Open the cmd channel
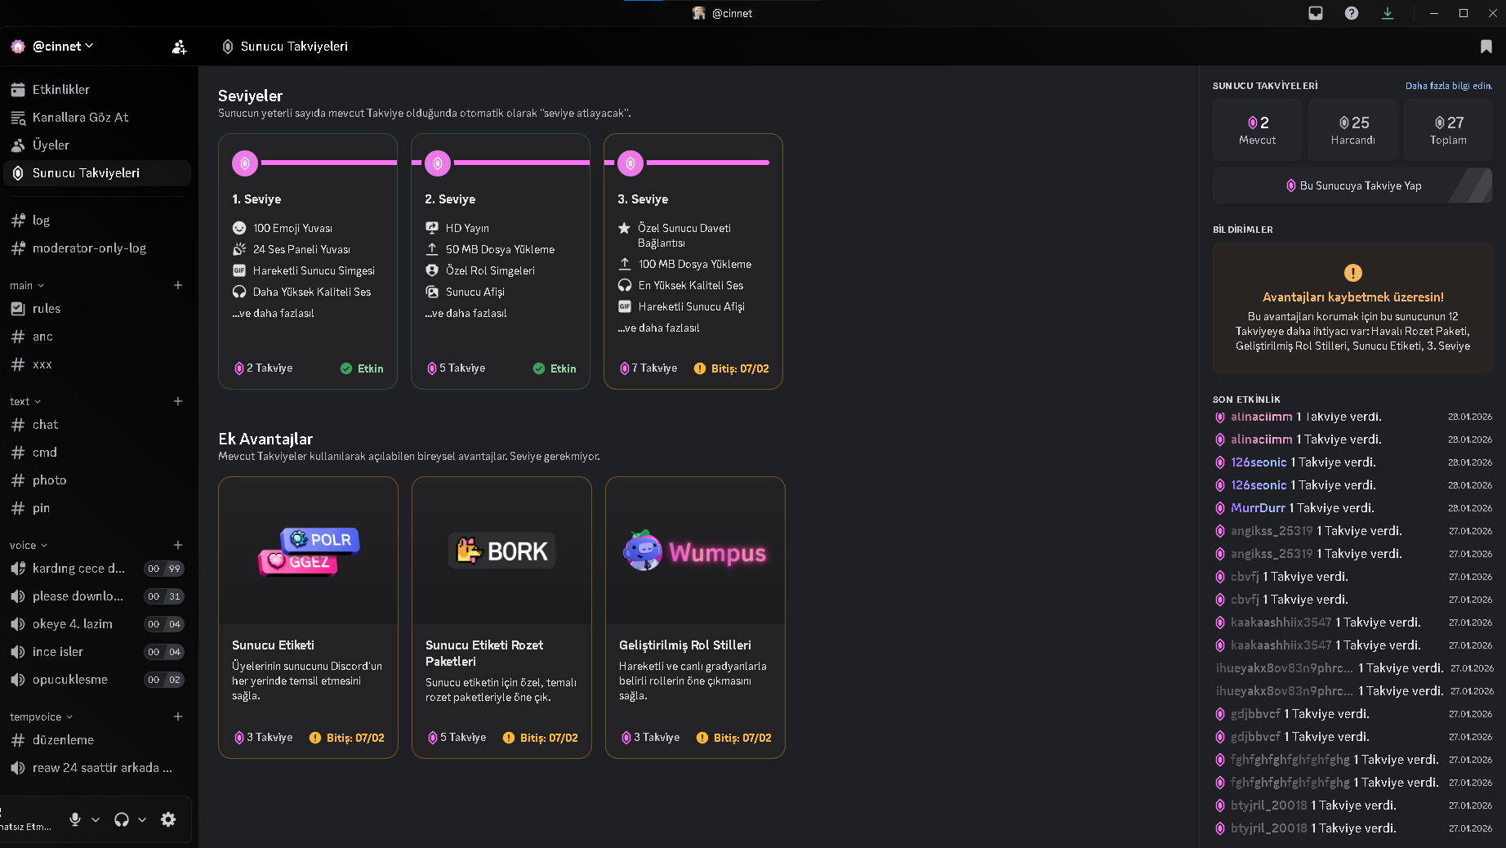Image resolution: width=1506 pixels, height=848 pixels. click(x=97, y=453)
